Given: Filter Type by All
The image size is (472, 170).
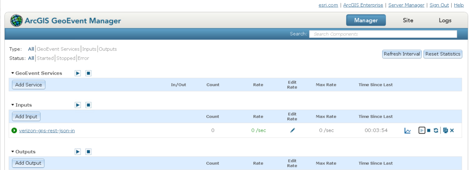Looking at the screenshot, I should [x=31, y=49].
